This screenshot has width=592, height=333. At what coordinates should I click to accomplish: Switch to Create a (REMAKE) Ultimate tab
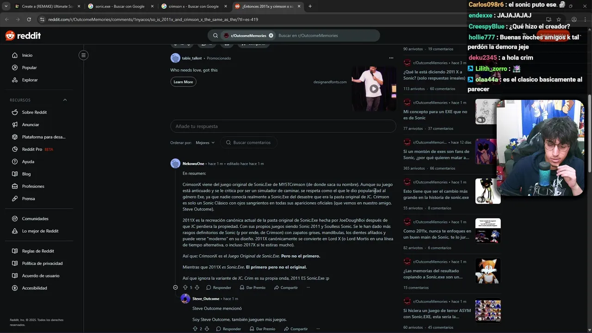(48, 6)
